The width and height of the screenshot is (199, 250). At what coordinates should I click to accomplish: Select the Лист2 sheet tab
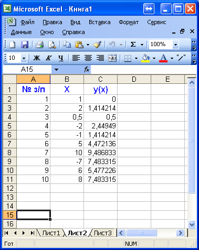77,233
